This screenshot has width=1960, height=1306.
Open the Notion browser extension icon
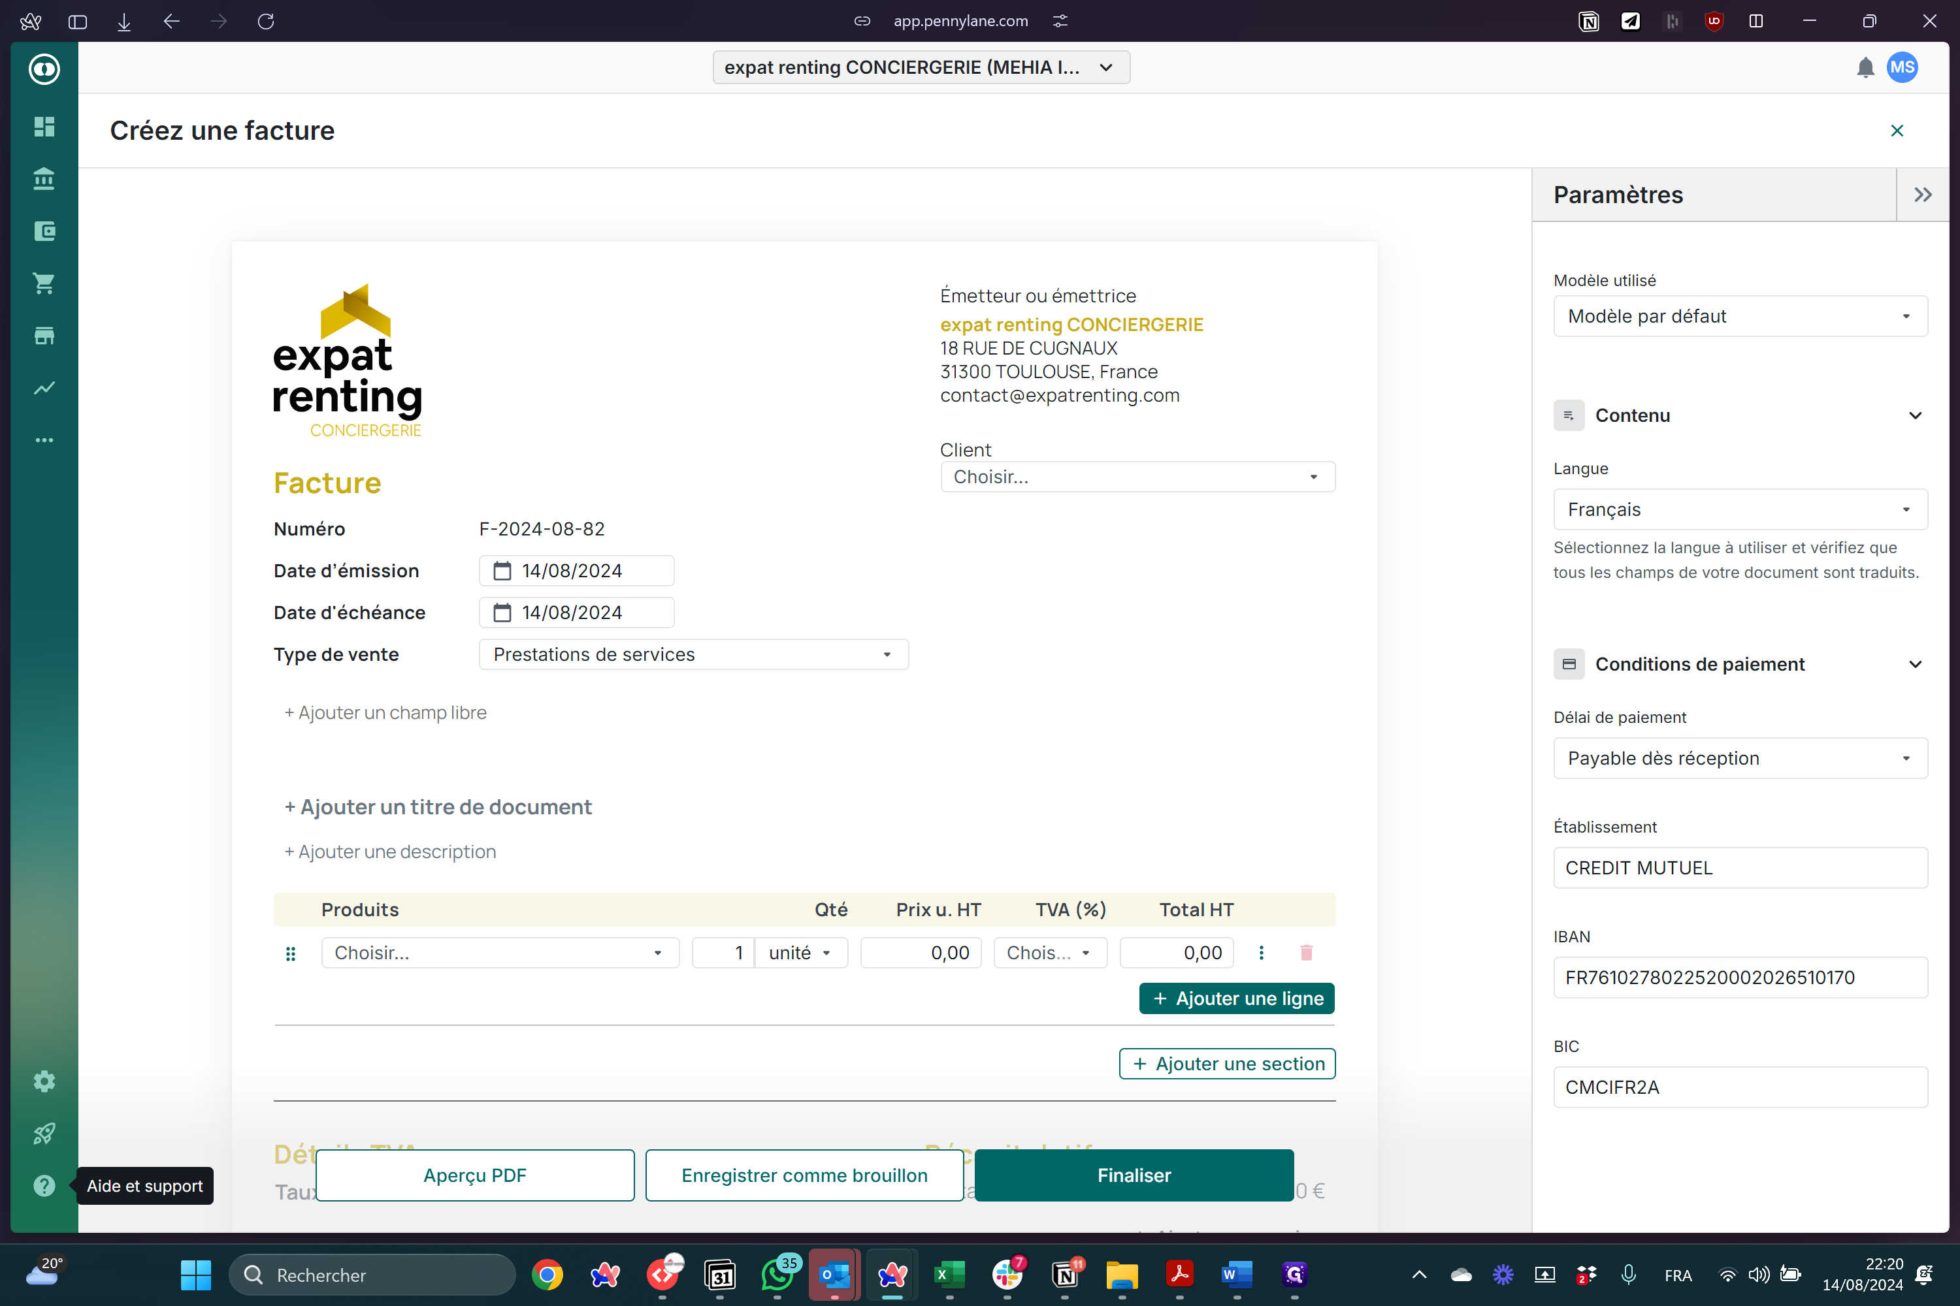tap(1588, 21)
